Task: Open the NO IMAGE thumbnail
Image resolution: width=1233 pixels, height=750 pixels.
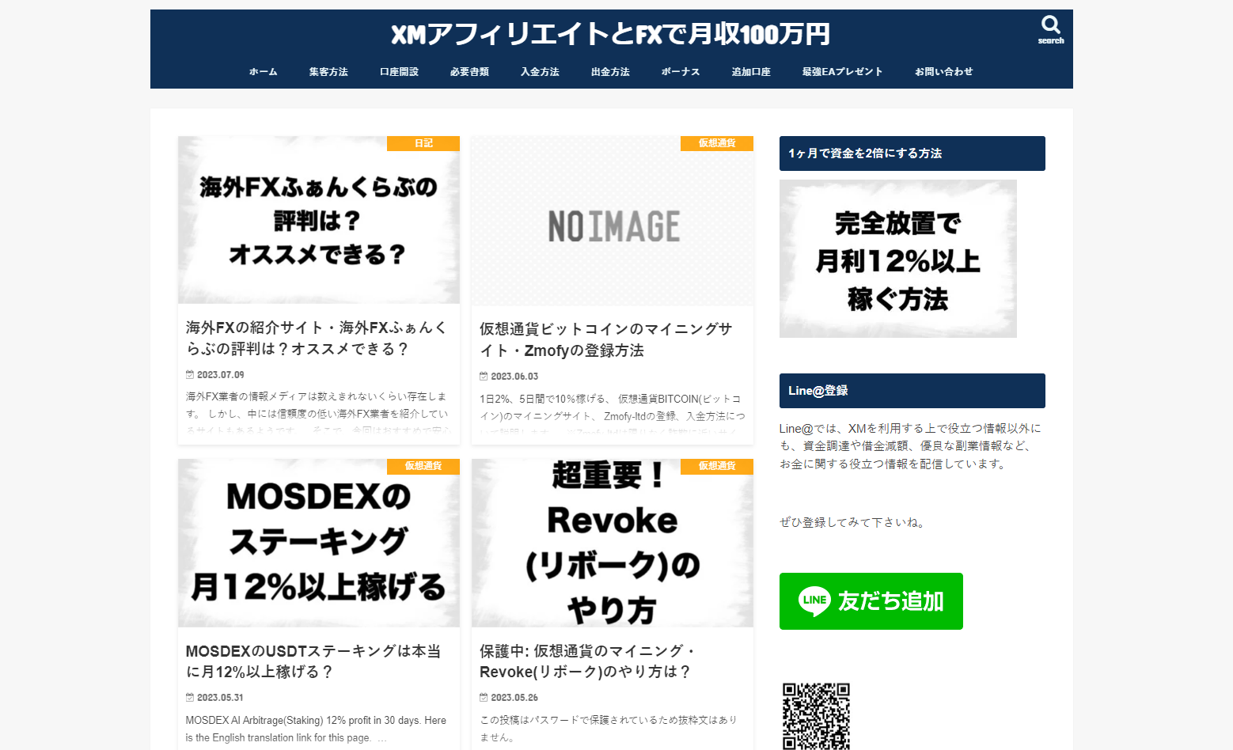Action: tap(613, 221)
